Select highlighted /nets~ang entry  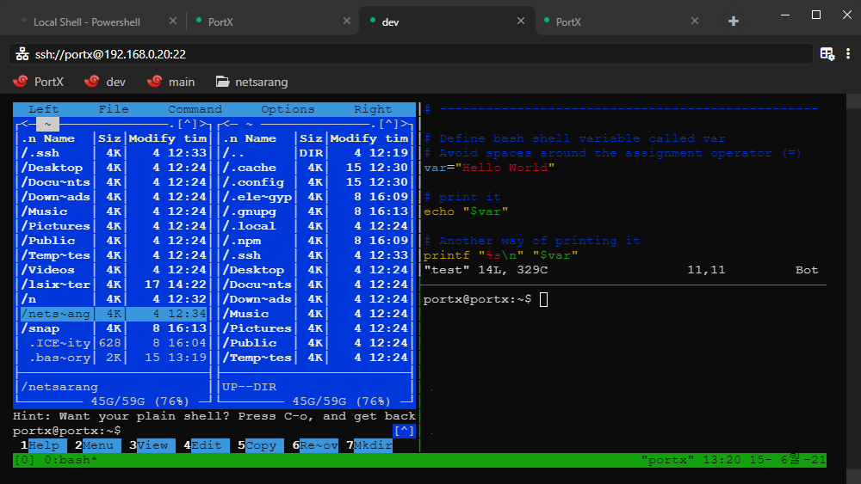113,314
